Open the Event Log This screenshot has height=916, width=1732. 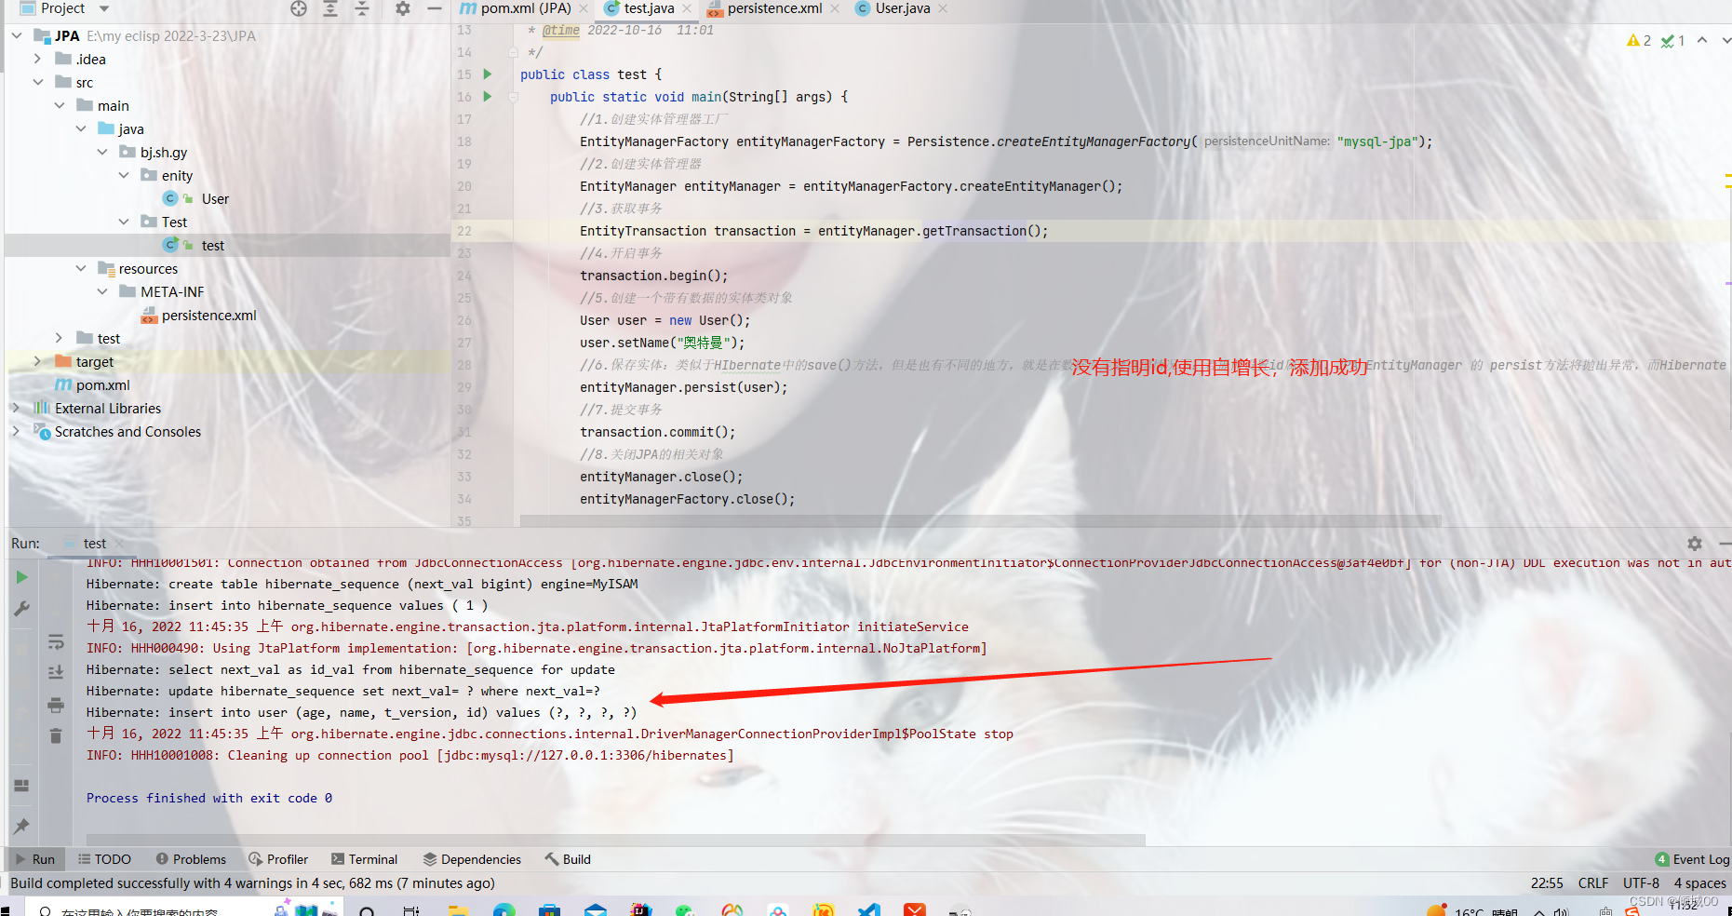1692,859
